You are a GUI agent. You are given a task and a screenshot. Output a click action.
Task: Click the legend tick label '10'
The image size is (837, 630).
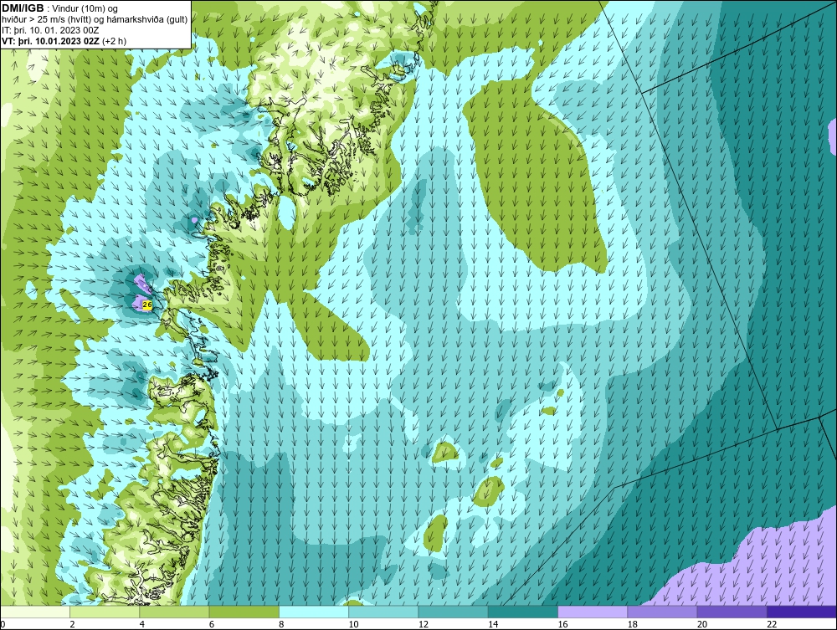click(353, 625)
